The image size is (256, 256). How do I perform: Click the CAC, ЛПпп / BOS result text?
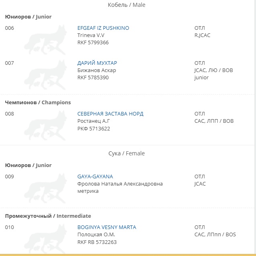(215, 235)
